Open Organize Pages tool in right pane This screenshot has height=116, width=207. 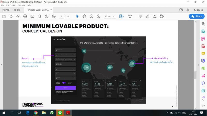coord(203,39)
